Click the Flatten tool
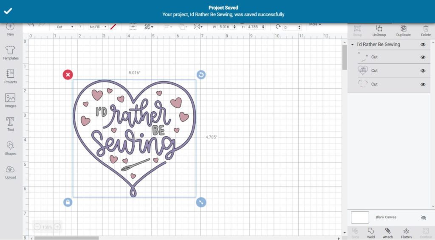Image resolution: width=435 pixels, height=240 pixels. click(406, 233)
